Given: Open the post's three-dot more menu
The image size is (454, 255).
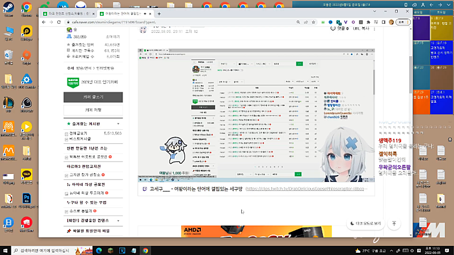Looking at the screenshot, I should pos(374,29).
